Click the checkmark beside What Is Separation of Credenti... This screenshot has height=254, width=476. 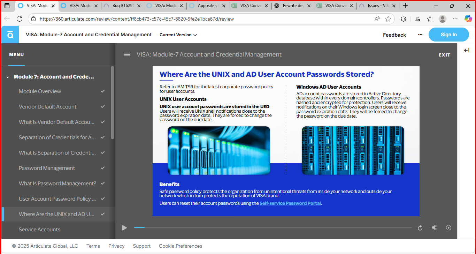[103, 152]
